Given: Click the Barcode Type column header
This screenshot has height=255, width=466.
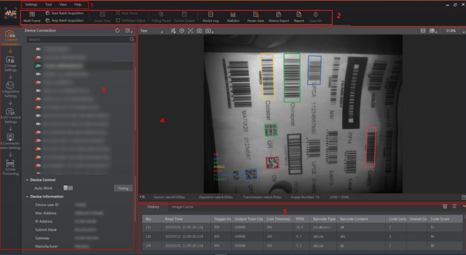Looking at the screenshot, I should 324,219.
